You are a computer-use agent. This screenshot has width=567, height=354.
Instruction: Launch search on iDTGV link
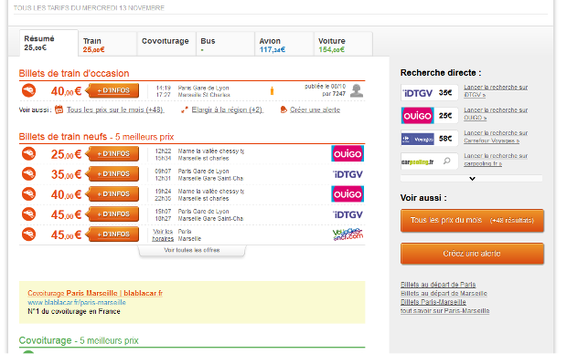(496, 91)
